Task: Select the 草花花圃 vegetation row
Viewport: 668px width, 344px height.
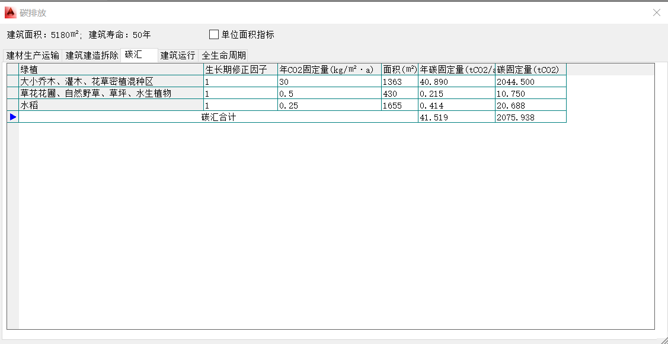Action: click(111, 94)
